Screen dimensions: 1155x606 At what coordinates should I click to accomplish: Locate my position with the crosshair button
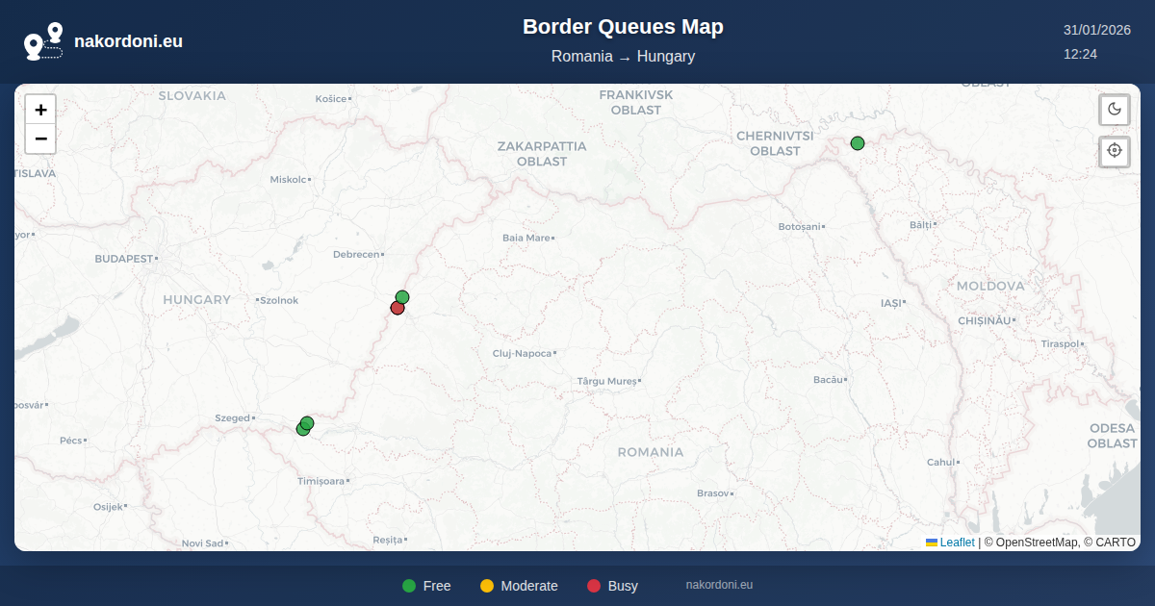[x=1115, y=151]
